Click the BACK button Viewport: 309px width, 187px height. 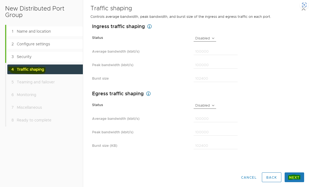(x=271, y=177)
